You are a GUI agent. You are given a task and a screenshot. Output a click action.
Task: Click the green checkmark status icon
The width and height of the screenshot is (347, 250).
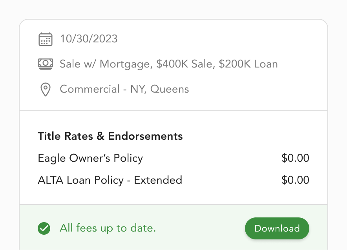pos(44,228)
